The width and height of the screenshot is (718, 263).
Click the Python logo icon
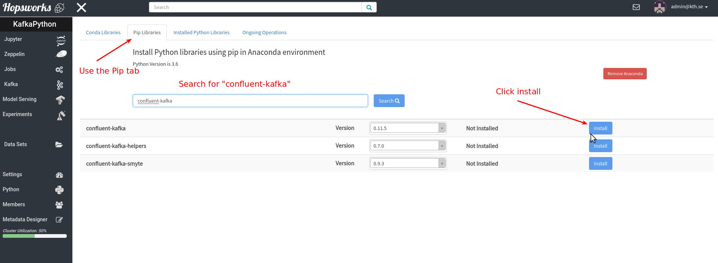pyautogui.click(x=60, y=190)
